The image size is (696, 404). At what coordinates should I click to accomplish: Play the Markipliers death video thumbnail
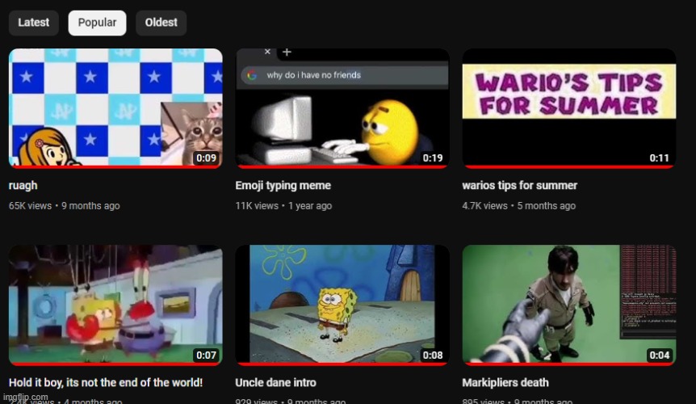[568, 305]
